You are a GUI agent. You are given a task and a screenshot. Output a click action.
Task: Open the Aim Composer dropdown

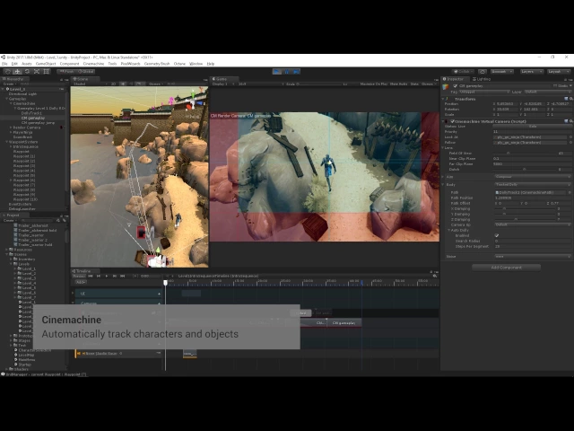(x=533, y=177)
